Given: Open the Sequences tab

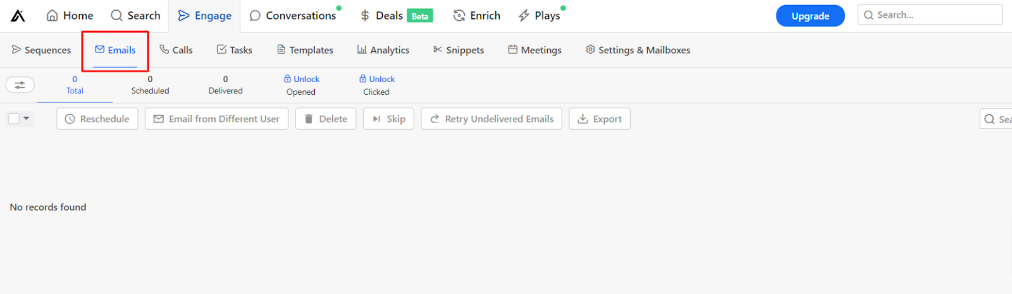Looking at the screenshot, I should pyautogui.click(x=42, y=50).
